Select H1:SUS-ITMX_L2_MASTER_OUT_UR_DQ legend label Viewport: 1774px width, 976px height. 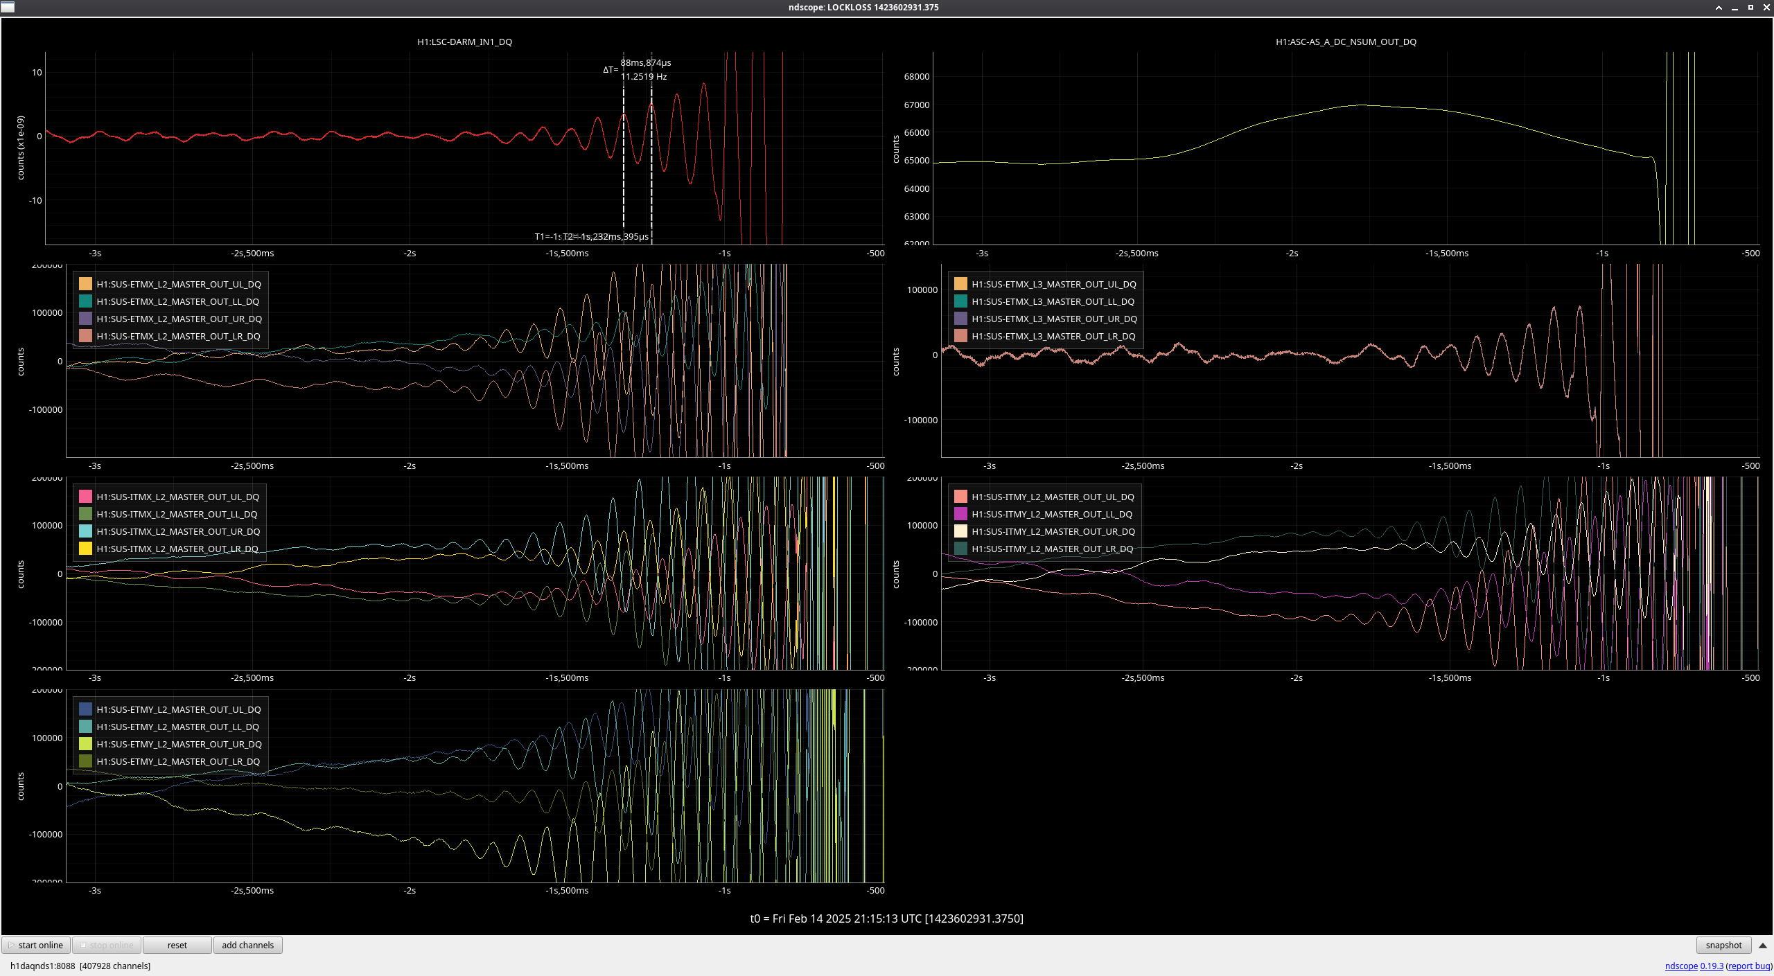(179, 531)
